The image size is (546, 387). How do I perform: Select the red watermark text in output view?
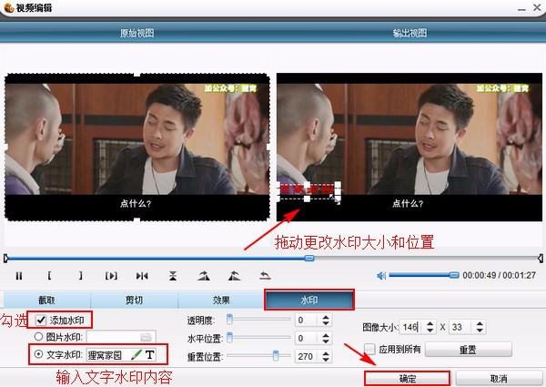(307, 189)
